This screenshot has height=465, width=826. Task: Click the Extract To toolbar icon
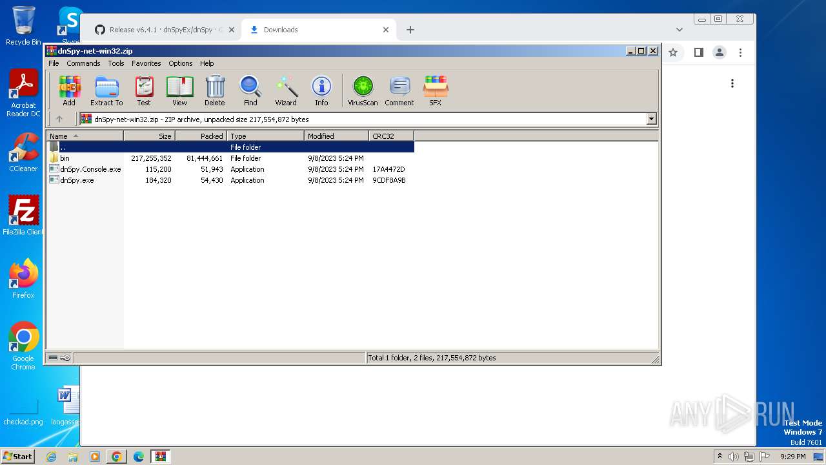106,90
